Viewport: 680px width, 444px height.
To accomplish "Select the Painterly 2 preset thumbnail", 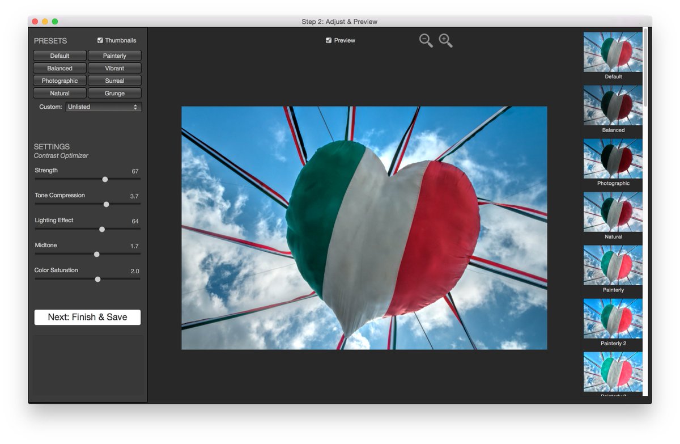I will 613,319.
